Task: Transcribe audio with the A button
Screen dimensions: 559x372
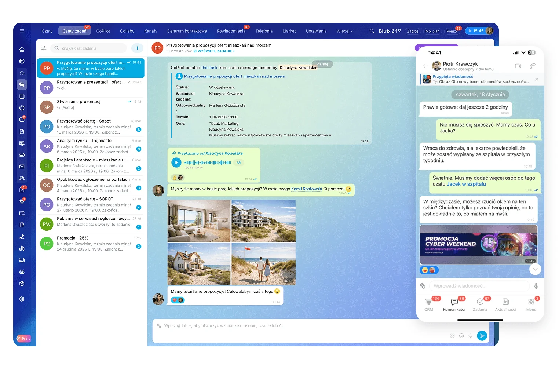Action: pyautogui.click(x=239, y=163)
